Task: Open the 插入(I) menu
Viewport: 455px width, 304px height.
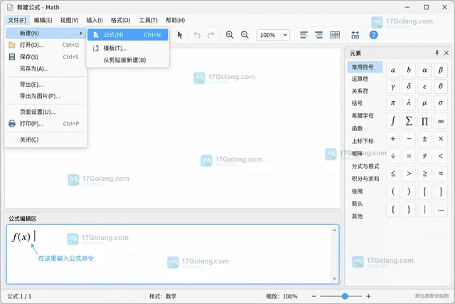Action: coord(95,21)
